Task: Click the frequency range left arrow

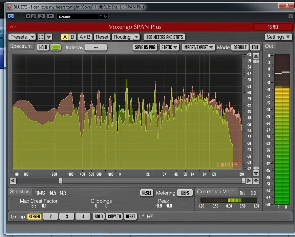Action: tap(13, 181)
